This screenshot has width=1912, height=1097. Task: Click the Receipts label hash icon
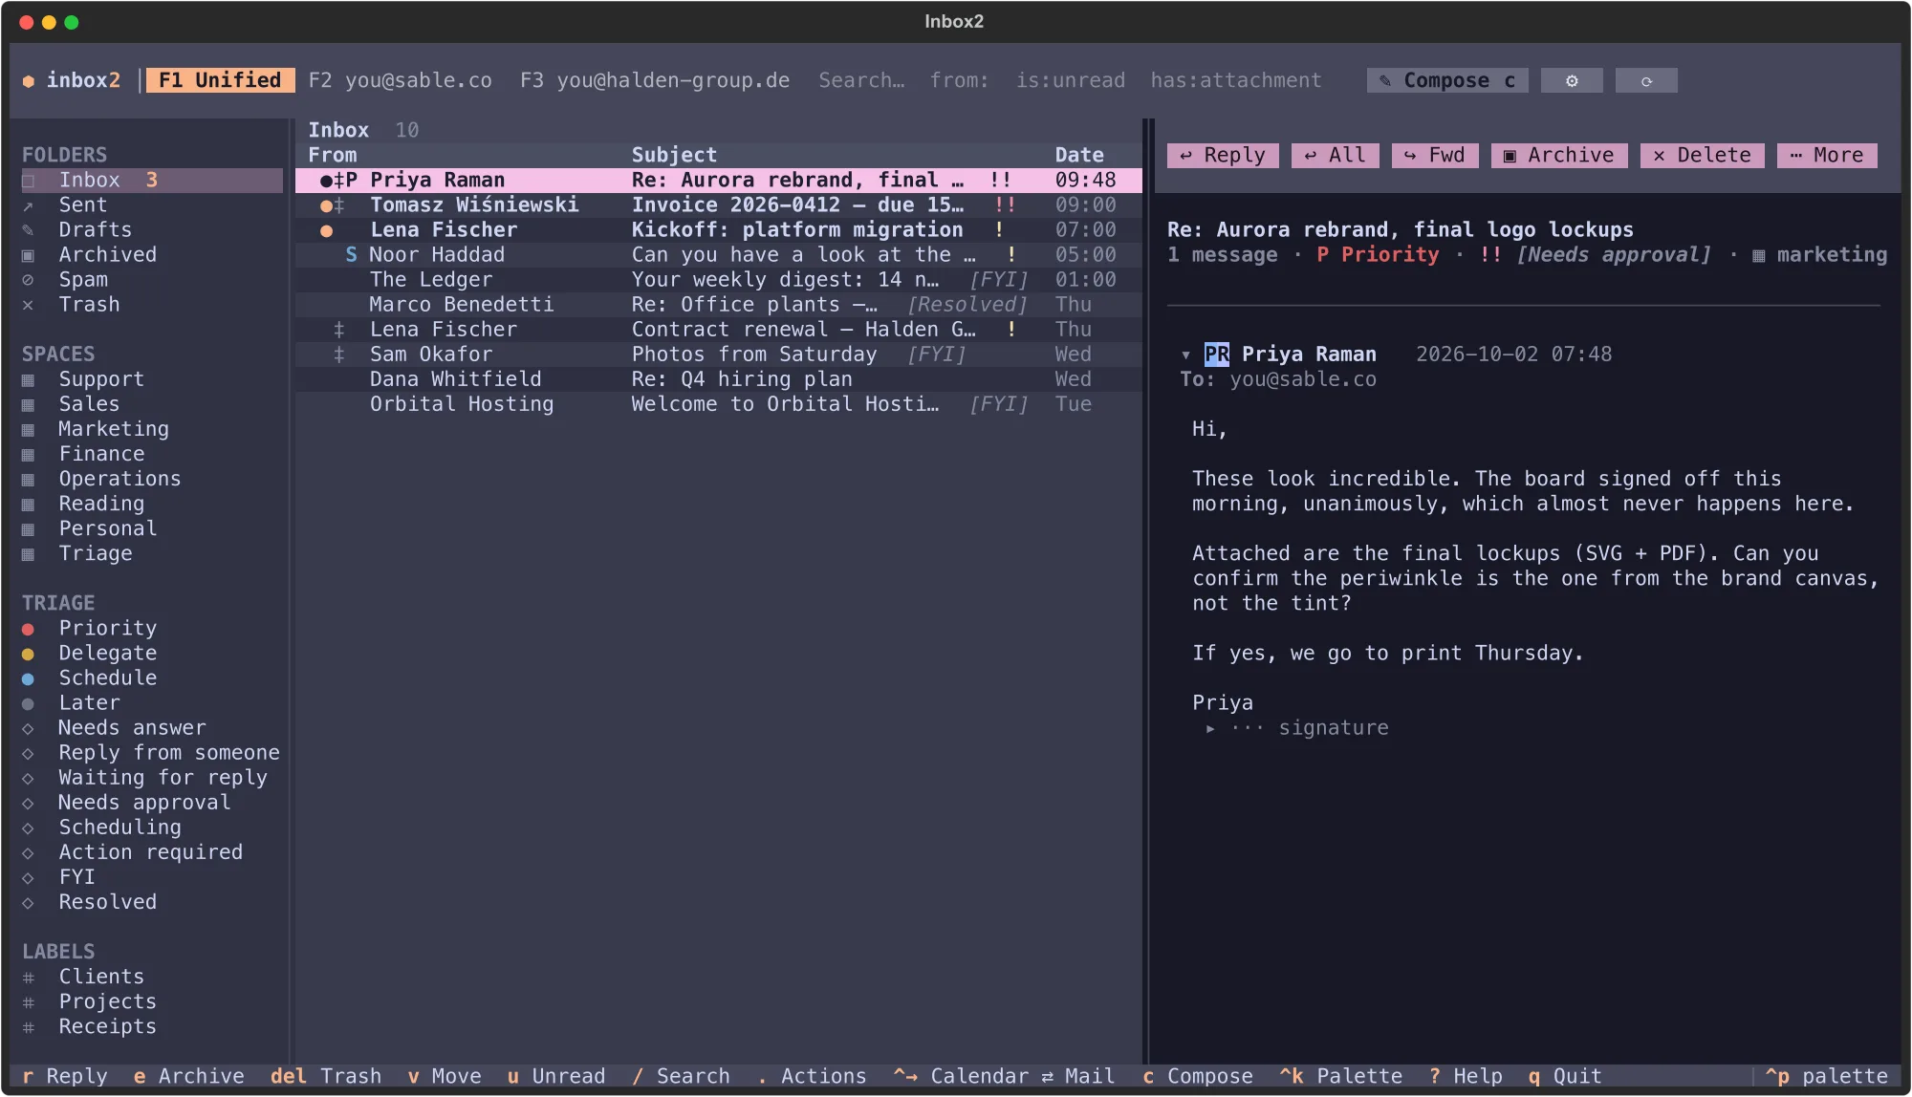click(29, 1027)
